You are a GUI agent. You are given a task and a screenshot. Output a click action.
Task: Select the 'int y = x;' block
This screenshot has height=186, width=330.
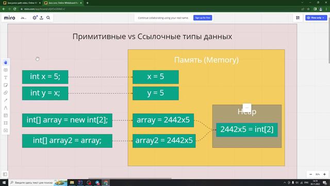(x=45, y=93)
